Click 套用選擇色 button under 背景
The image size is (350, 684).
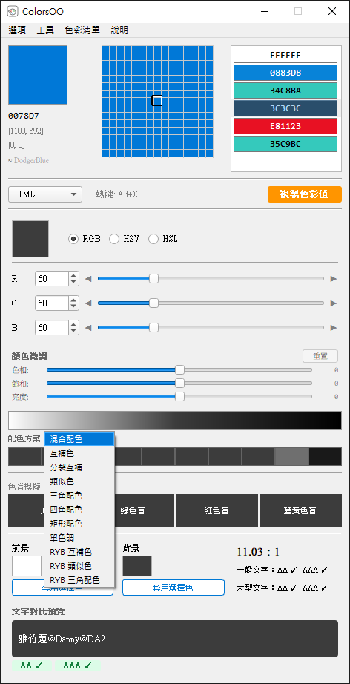click(174, 588)
